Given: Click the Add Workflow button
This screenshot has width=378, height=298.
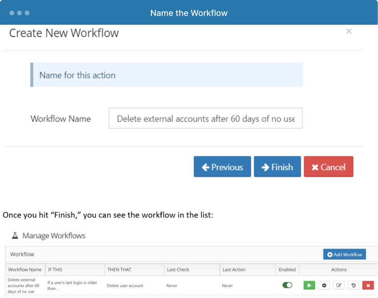Looking at the screenshot, I should click(345, 254).
